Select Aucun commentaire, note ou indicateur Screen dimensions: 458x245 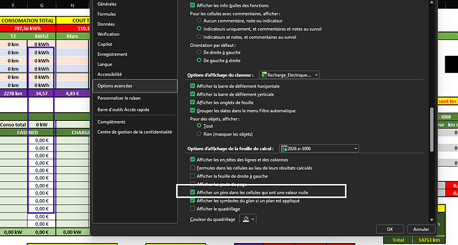(x=199, y=21)
